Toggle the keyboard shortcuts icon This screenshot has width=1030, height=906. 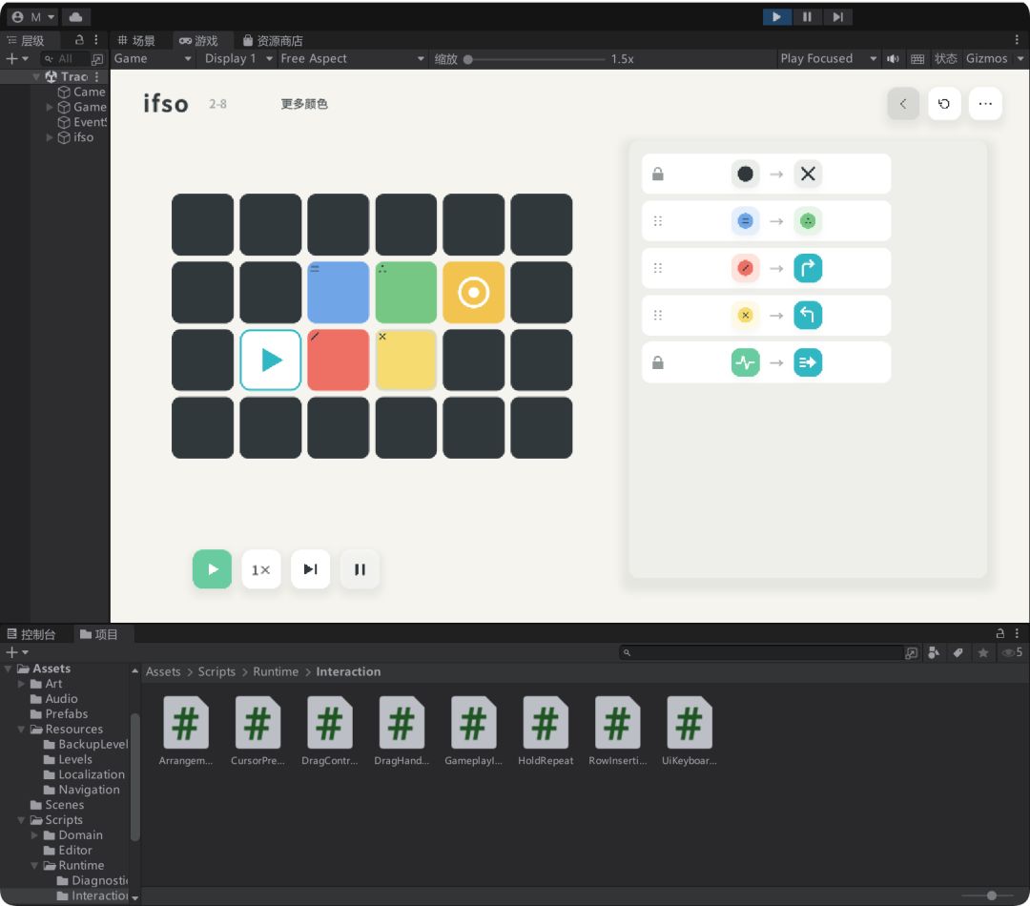(917, 58)
